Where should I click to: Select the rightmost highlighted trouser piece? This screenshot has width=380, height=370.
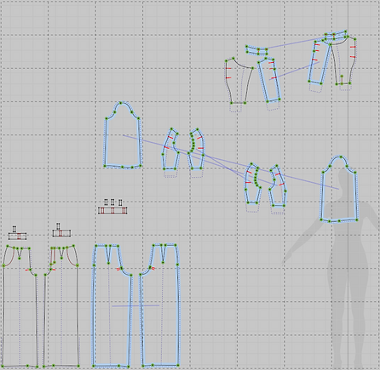coord(160,306)
